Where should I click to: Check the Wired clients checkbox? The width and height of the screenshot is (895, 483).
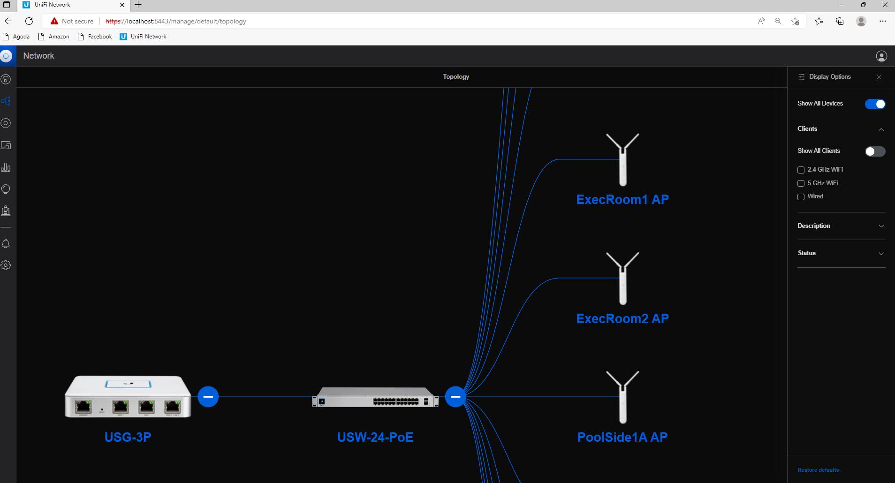point(801,197)
